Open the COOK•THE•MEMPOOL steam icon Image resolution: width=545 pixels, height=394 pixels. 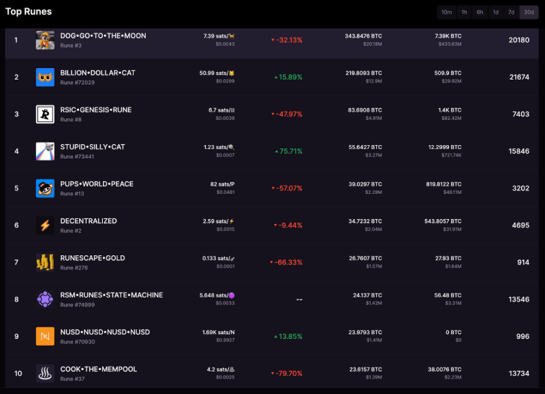tap(45, 373)
